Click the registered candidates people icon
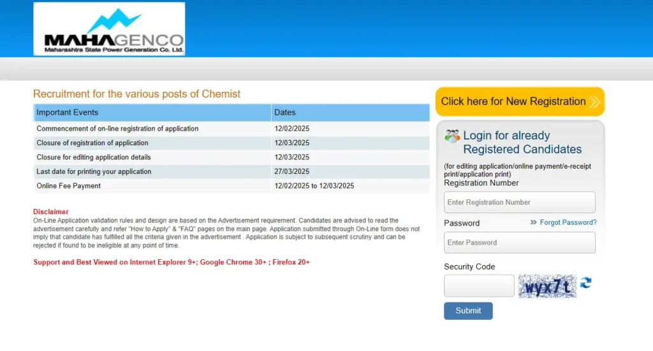The height and width of the screenshot is (351, 653). (452, 136)
